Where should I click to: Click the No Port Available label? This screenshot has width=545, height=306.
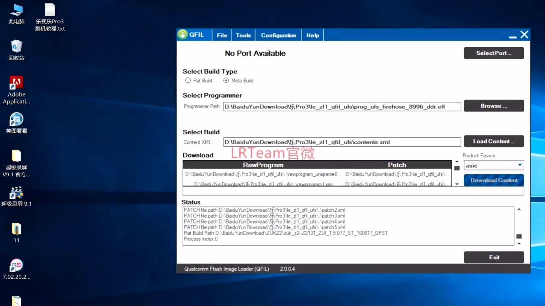click(255, 53)
